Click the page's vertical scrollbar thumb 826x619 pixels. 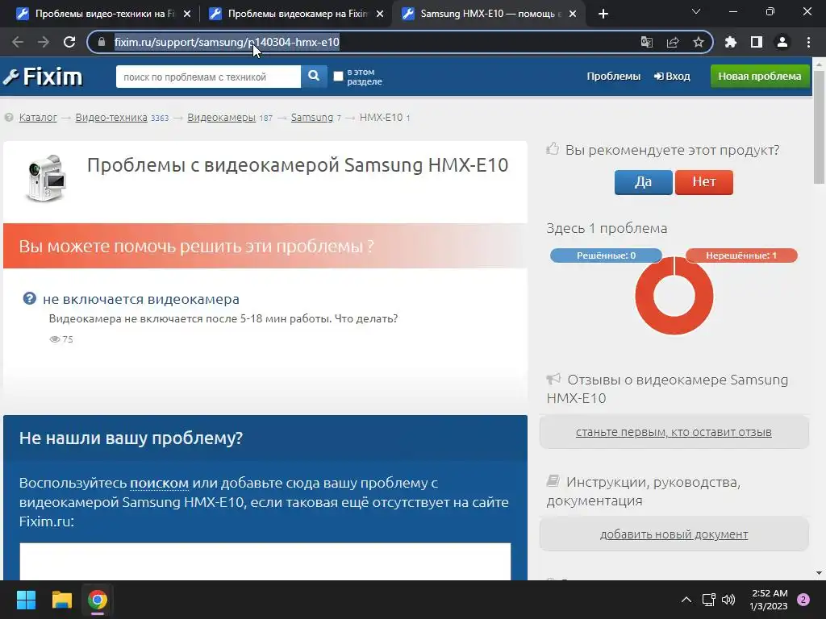click(819, 127)
